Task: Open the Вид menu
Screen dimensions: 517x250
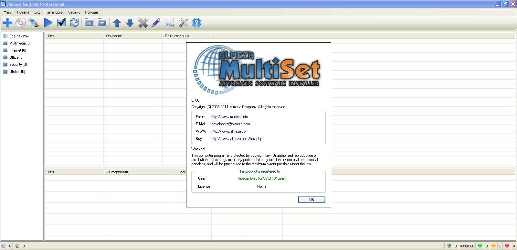Action: 37,12
